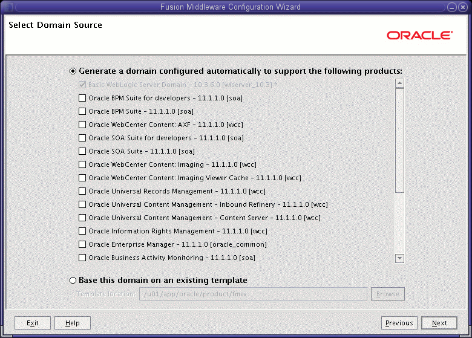The height and width of the screenshot is (338, 472).
Task: Enable Oracle WebCenter Content: AXF checkbox
Action: pyautogui.click(x=82, y=125)
